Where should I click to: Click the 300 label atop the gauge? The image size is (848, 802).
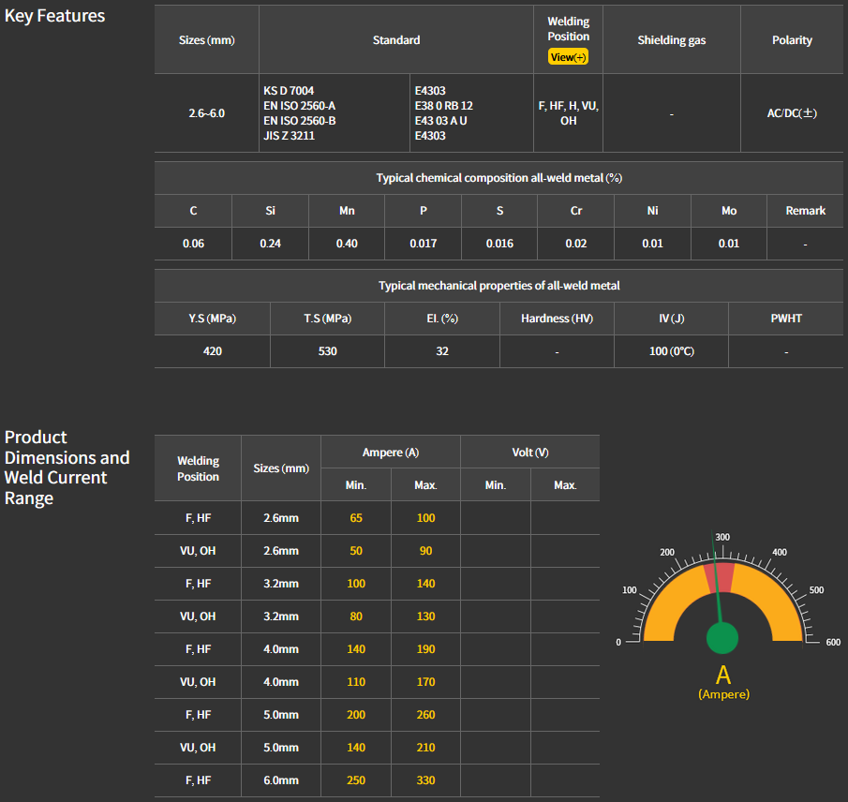pyautogui.click(x=722, y=538)
